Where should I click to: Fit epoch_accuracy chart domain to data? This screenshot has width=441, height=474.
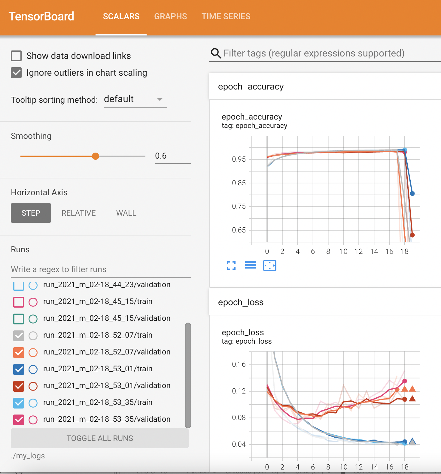[269, 266]
